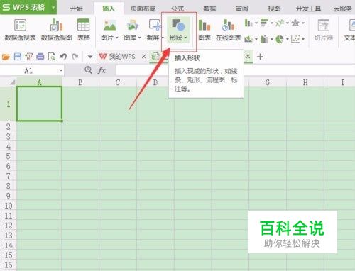
Task: Switch to the 数据 ribbon tab
Action: pos(209,9)
